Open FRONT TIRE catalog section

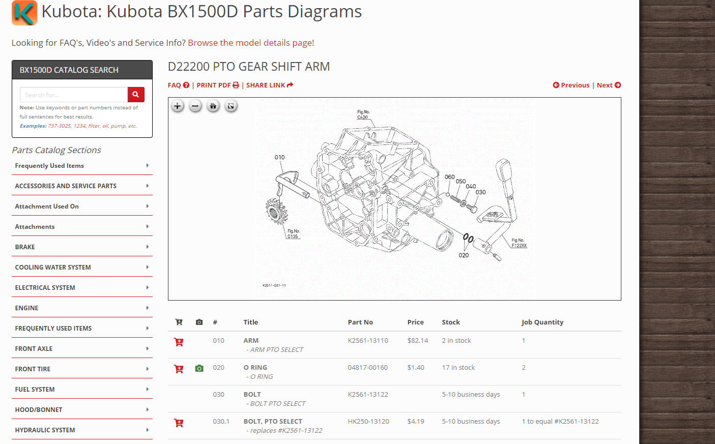click(x=82, y=369)
